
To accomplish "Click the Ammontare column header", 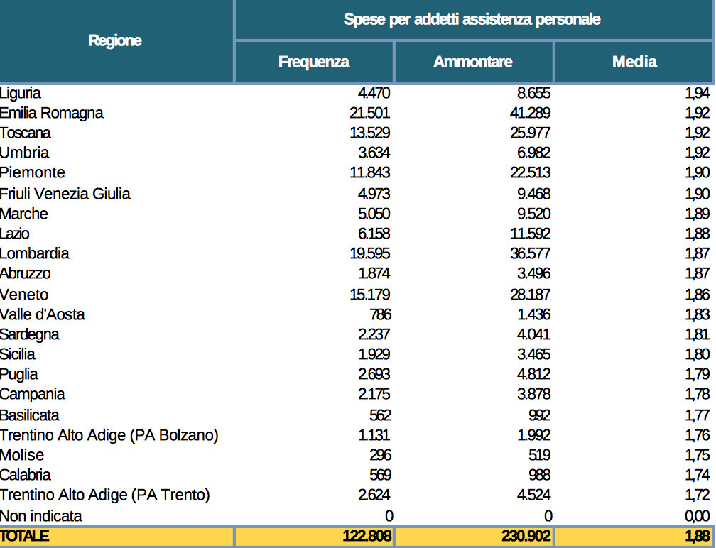I will [473, 62].
